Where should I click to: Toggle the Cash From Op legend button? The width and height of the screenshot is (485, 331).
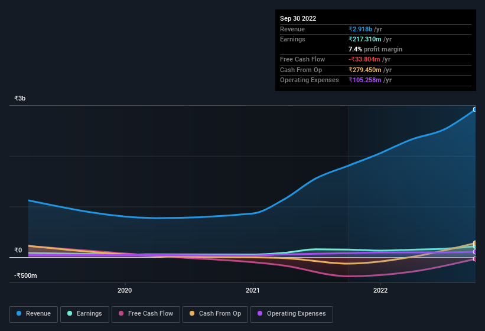tap(215, 314)
